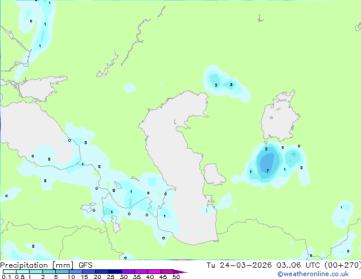
Task: Click the "45" legend scale label
Action: (163, 277)
